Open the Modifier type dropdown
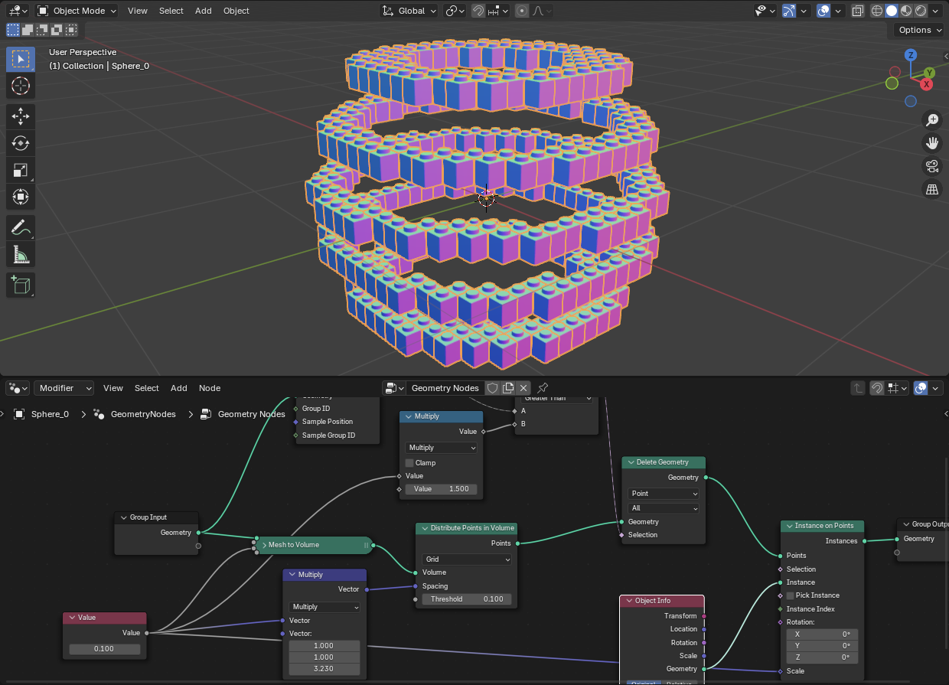 click(x=64, y=388)
